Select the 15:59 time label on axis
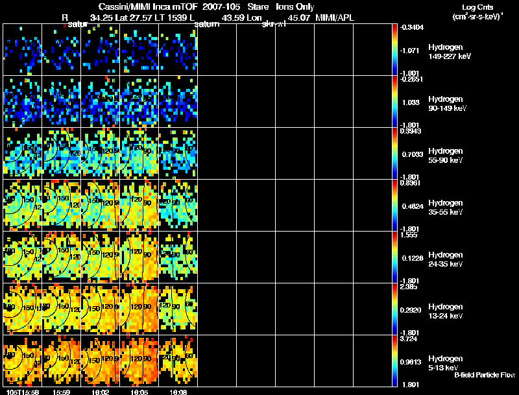The image size is (519, 395). point(61,392)
